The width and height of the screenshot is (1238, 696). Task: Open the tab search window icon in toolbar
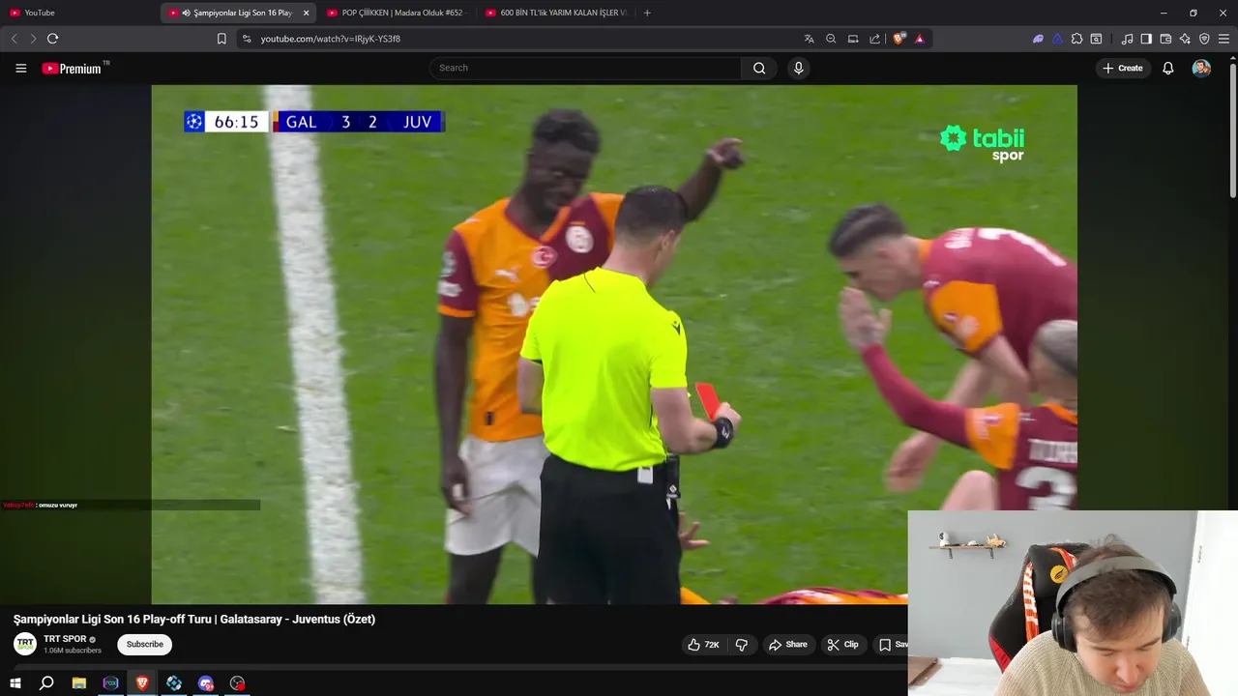pyautogui.click(x=1096, y=39)
